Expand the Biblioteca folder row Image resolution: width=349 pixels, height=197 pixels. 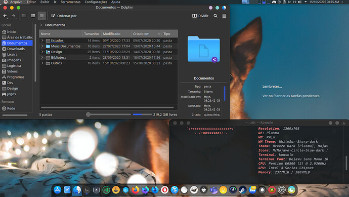[x=42, y=58]
